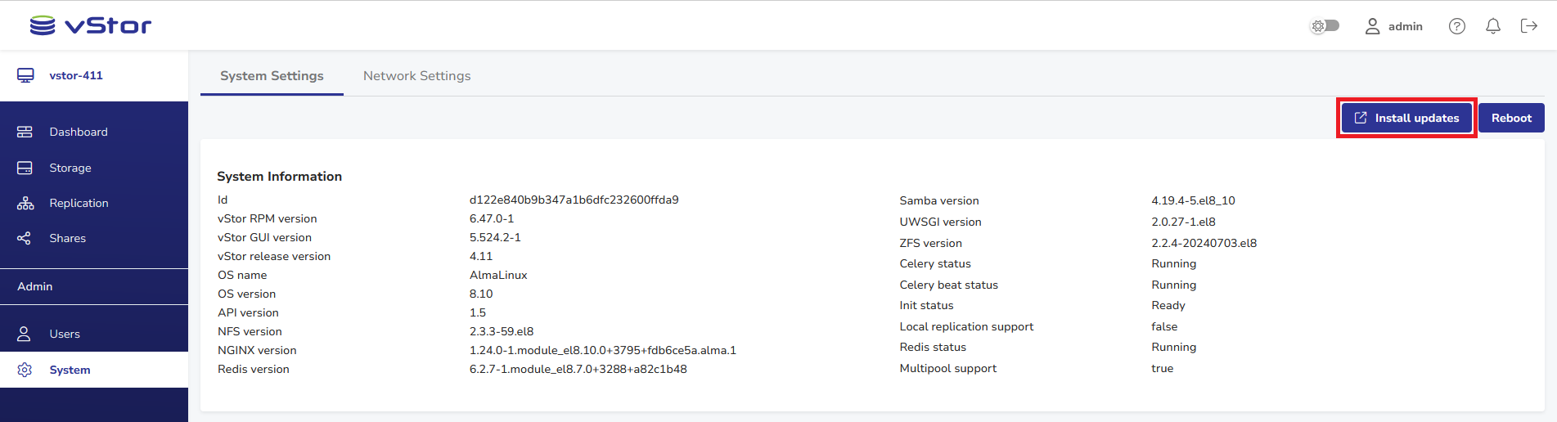This screenshot has width=1557, height=422.
Task: Click the vStor logo icon
Action: (x=43, y=26)
